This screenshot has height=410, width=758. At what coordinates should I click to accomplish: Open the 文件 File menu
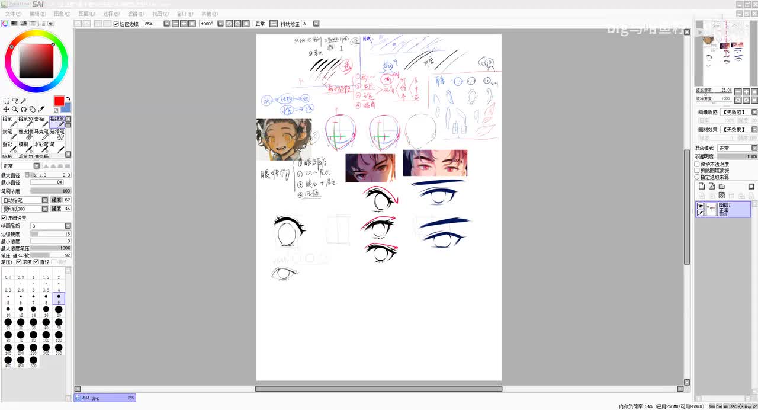click(13, 14)
